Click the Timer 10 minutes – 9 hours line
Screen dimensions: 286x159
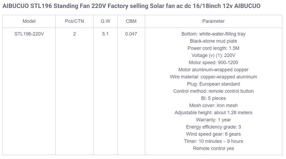[213, 141]
